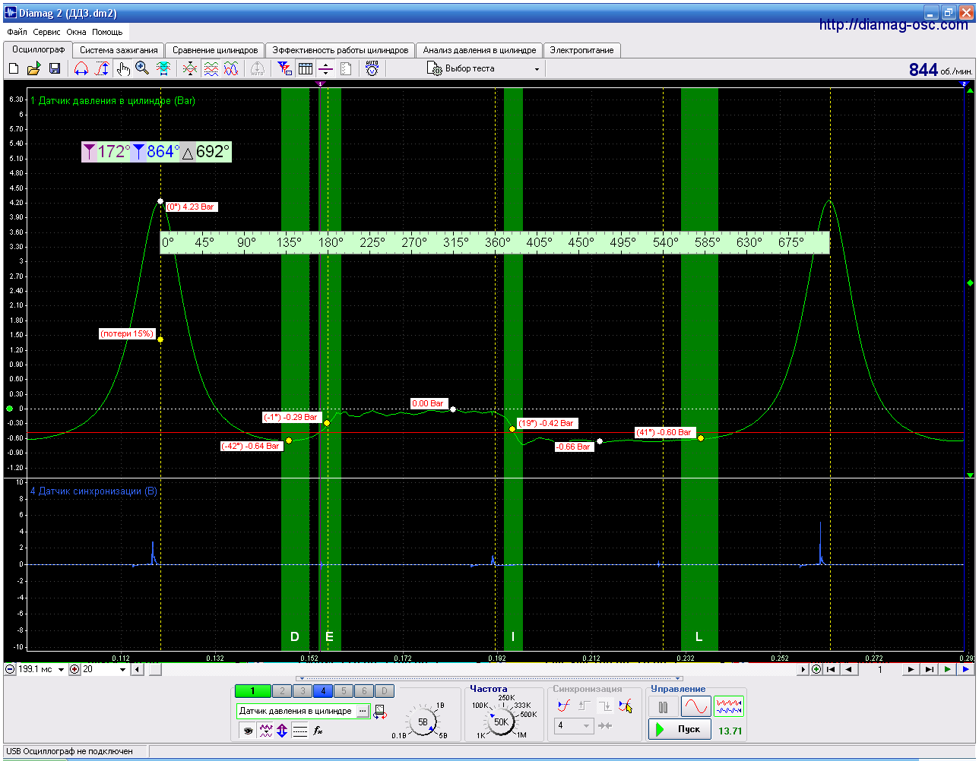The height and width of the screenshot is (761, 979).
Task: Click the voltage range knob set to 5В
Action: [x=423, y=722]
